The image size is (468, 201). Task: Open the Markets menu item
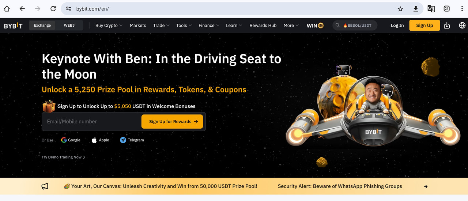click(138, 26)
